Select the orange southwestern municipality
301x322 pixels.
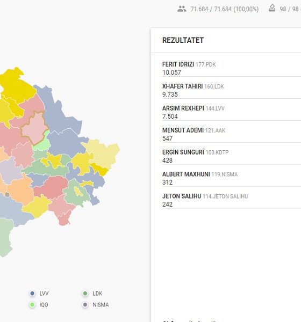tap(20, 190)
